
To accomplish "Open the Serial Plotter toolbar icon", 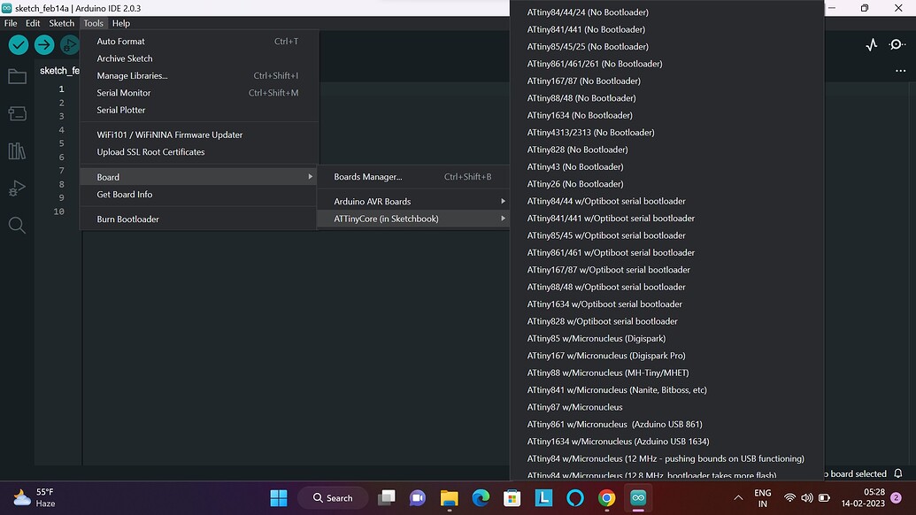I will [x=872, y=45].
